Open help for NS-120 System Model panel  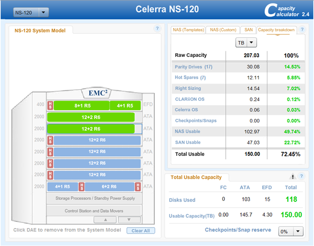pyautogui.click(x=157, y=29)
